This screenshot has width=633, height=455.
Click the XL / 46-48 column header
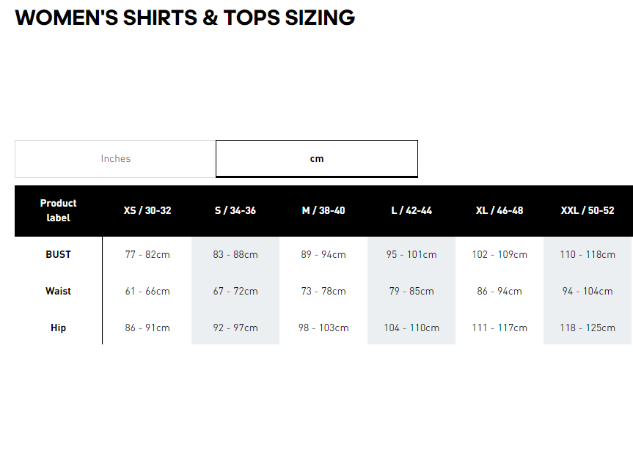click(x=500, y=211)
